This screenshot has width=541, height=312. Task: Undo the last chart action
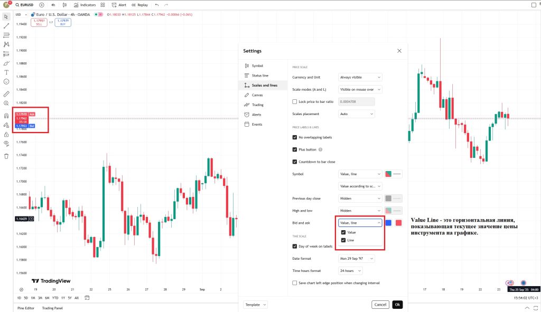pyautogui.click(x=157, y=5)
